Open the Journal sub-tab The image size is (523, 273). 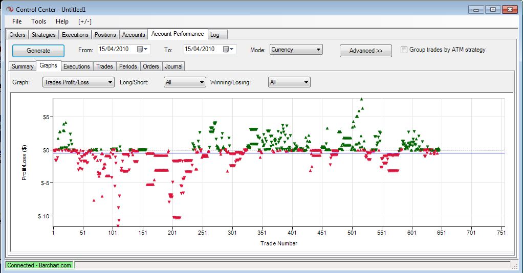(x=173, y=66)
